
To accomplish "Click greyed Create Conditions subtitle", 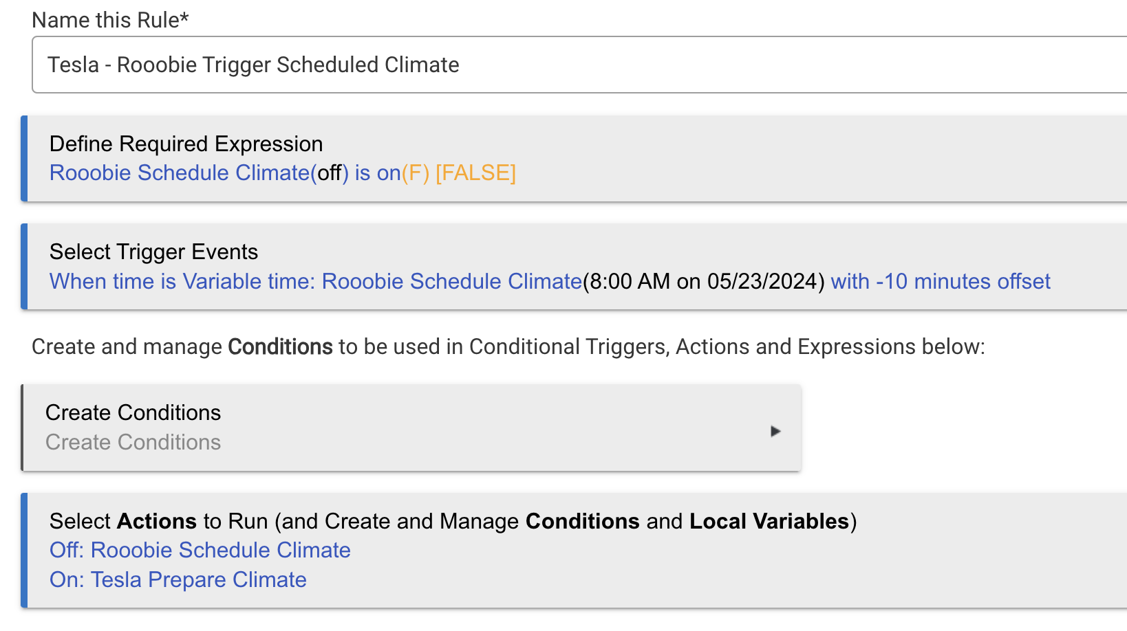I will click(133, 442).
